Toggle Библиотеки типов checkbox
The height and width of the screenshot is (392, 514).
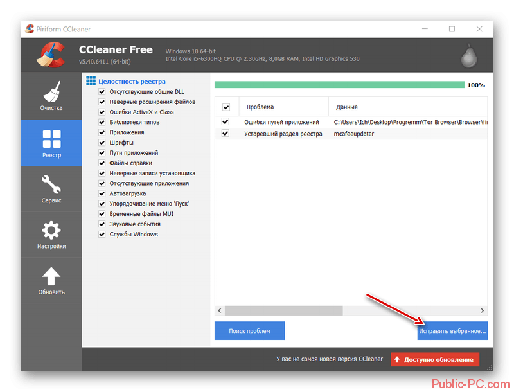(x=102, y=122)
